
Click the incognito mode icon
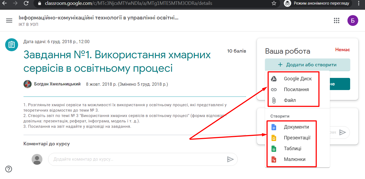click(x=288, y=3)
